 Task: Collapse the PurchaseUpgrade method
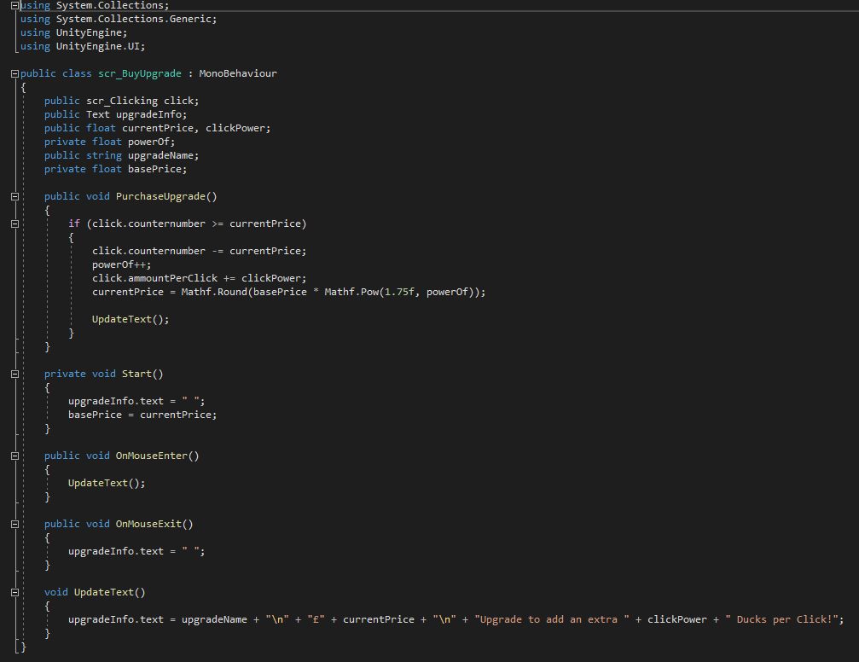coord(15,196)
